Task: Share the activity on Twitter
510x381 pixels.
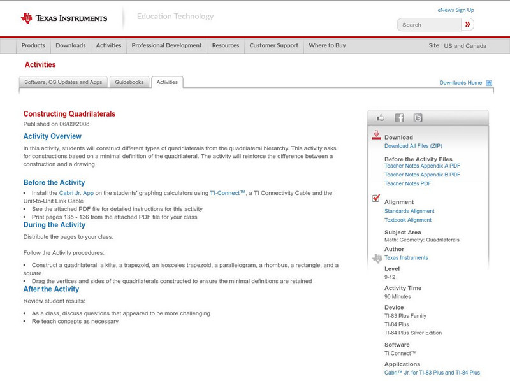Action: point(418,117)
